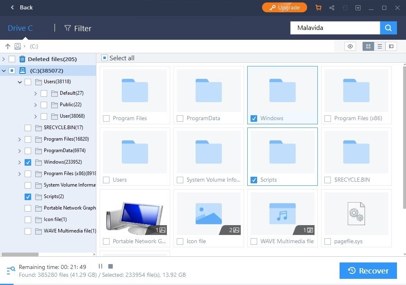Viewport: 406px width, 285px height.
Task: Open the share icon in title bar
Action: click(331, 7)
